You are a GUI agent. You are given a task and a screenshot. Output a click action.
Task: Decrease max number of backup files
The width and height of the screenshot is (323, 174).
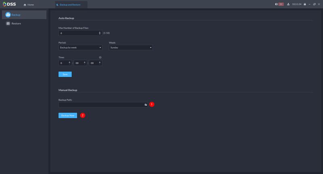pos(100,34)
